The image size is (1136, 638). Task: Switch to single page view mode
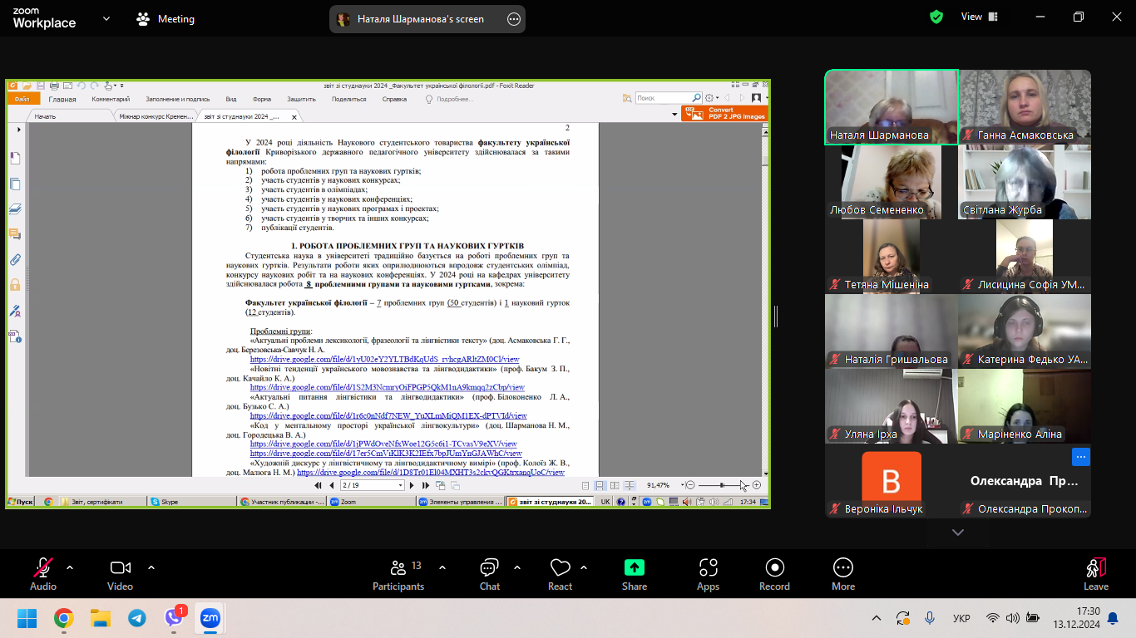(x=586, y=485)
